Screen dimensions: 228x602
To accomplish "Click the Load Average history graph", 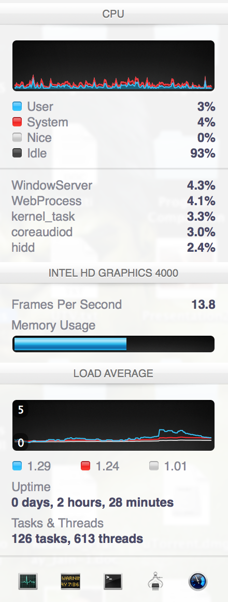I will click(x=113, y=425).
